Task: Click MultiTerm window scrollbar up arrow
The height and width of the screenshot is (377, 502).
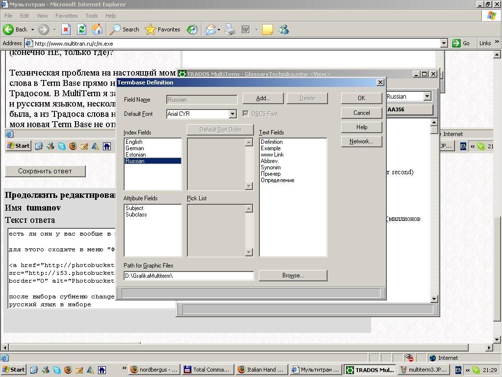Action: click(434, 122)
